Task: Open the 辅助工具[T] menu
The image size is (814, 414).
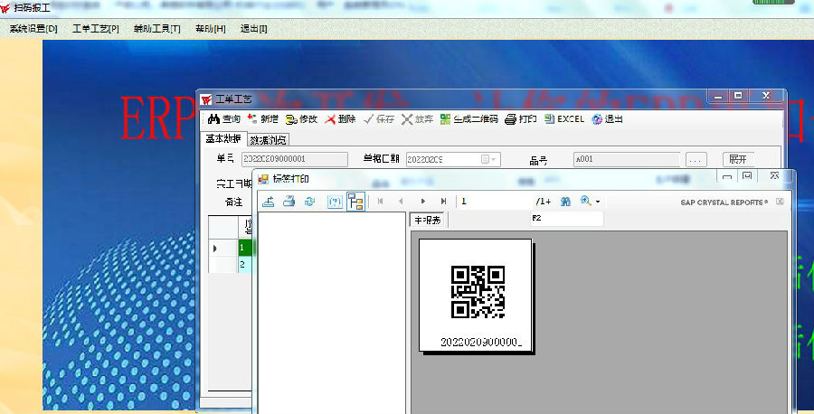Action: [x=156, y=29]
